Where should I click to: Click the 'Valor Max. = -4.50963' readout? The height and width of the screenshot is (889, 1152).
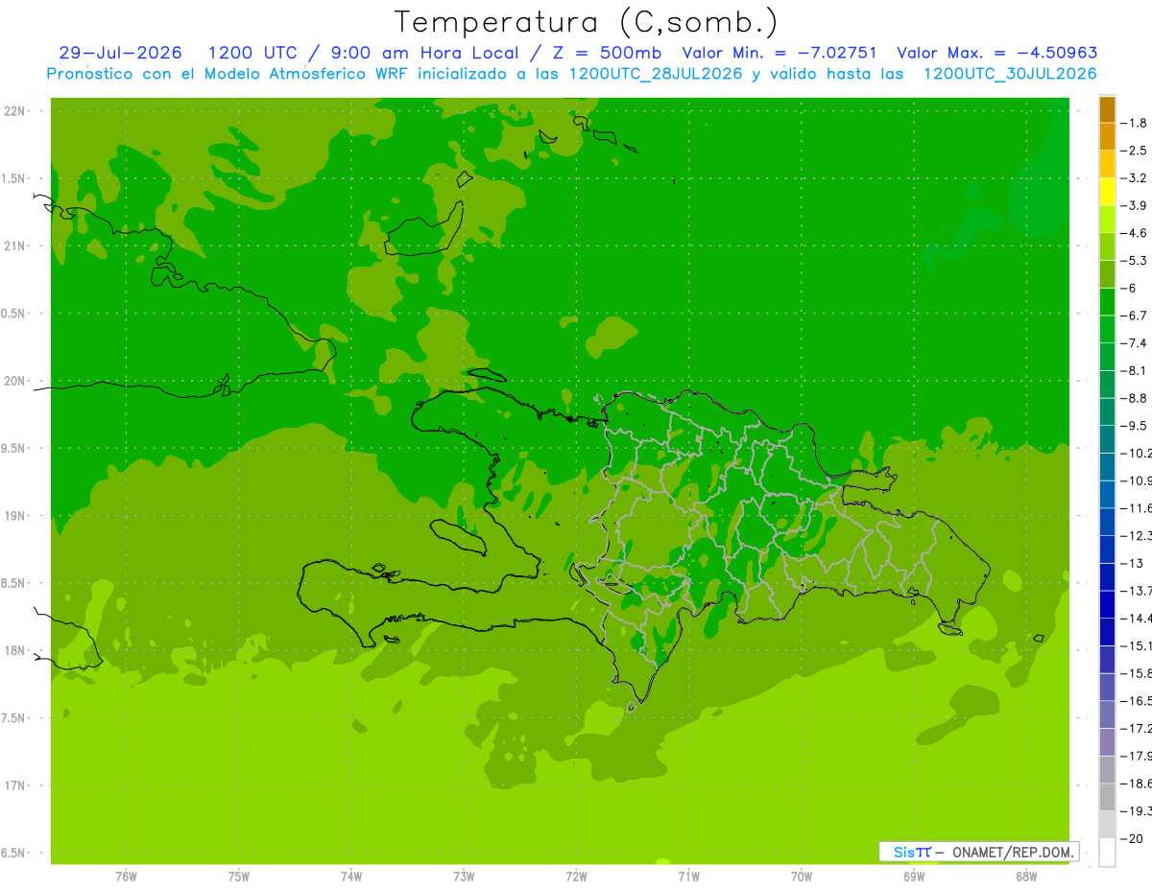pos(996,53)
